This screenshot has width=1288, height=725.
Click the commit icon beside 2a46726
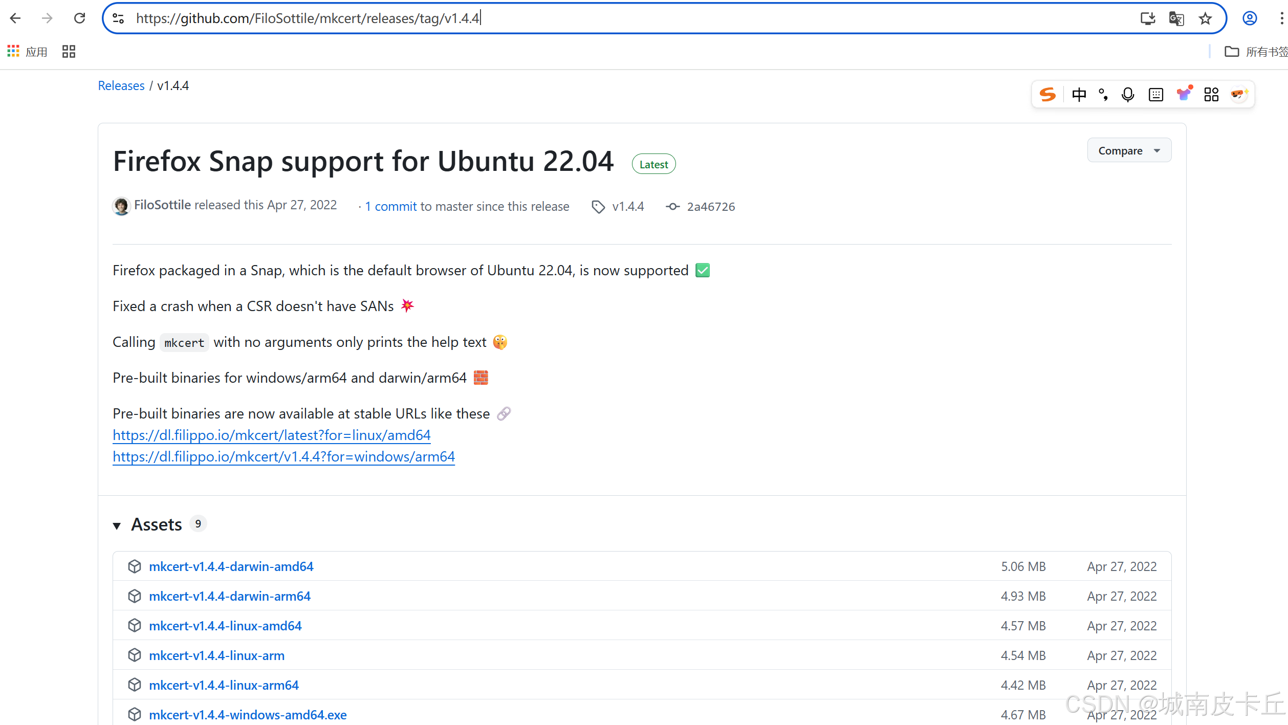click(x=673, y=207)
